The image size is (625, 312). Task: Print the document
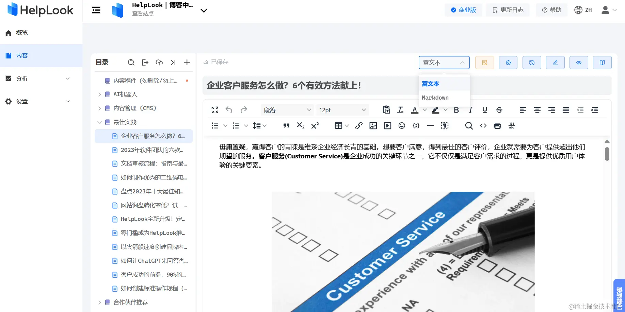pos(497,126)
